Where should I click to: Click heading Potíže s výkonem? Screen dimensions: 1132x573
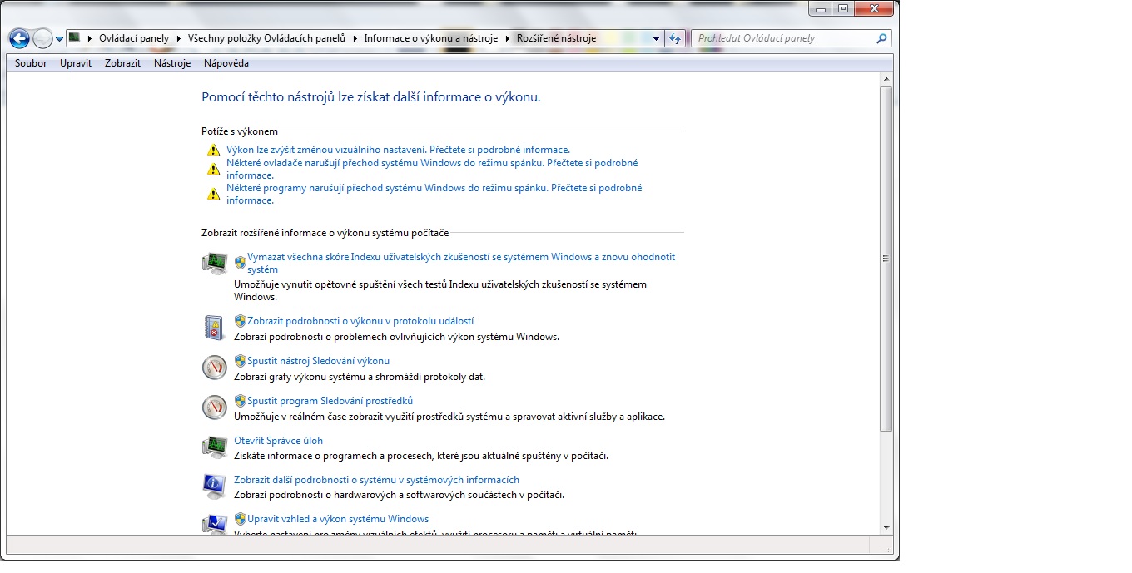(x=240, y=131)
